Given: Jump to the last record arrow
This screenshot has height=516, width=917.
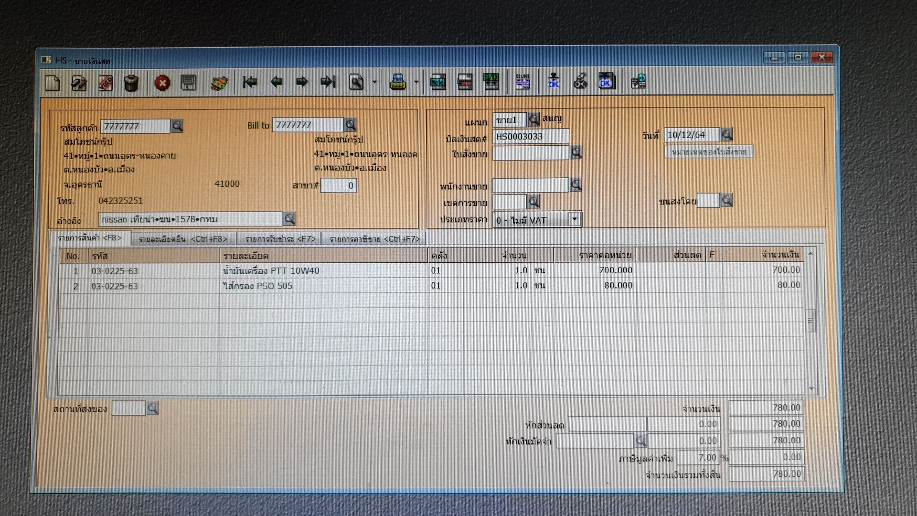Looking at the screenshot, I should tap(328, 82).
